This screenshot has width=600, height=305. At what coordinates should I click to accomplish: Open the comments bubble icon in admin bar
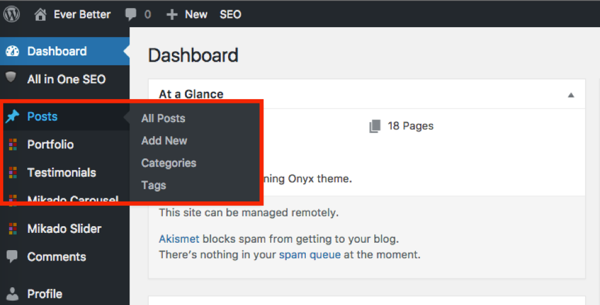(131, 15)
